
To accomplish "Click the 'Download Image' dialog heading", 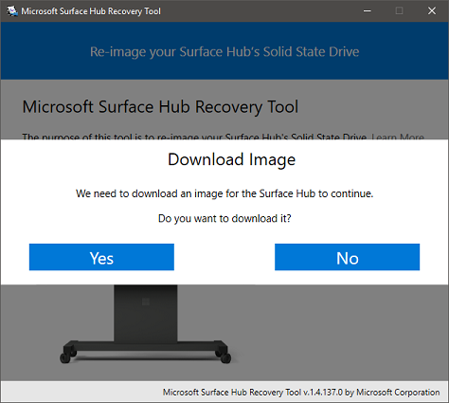I will (231, 159).
